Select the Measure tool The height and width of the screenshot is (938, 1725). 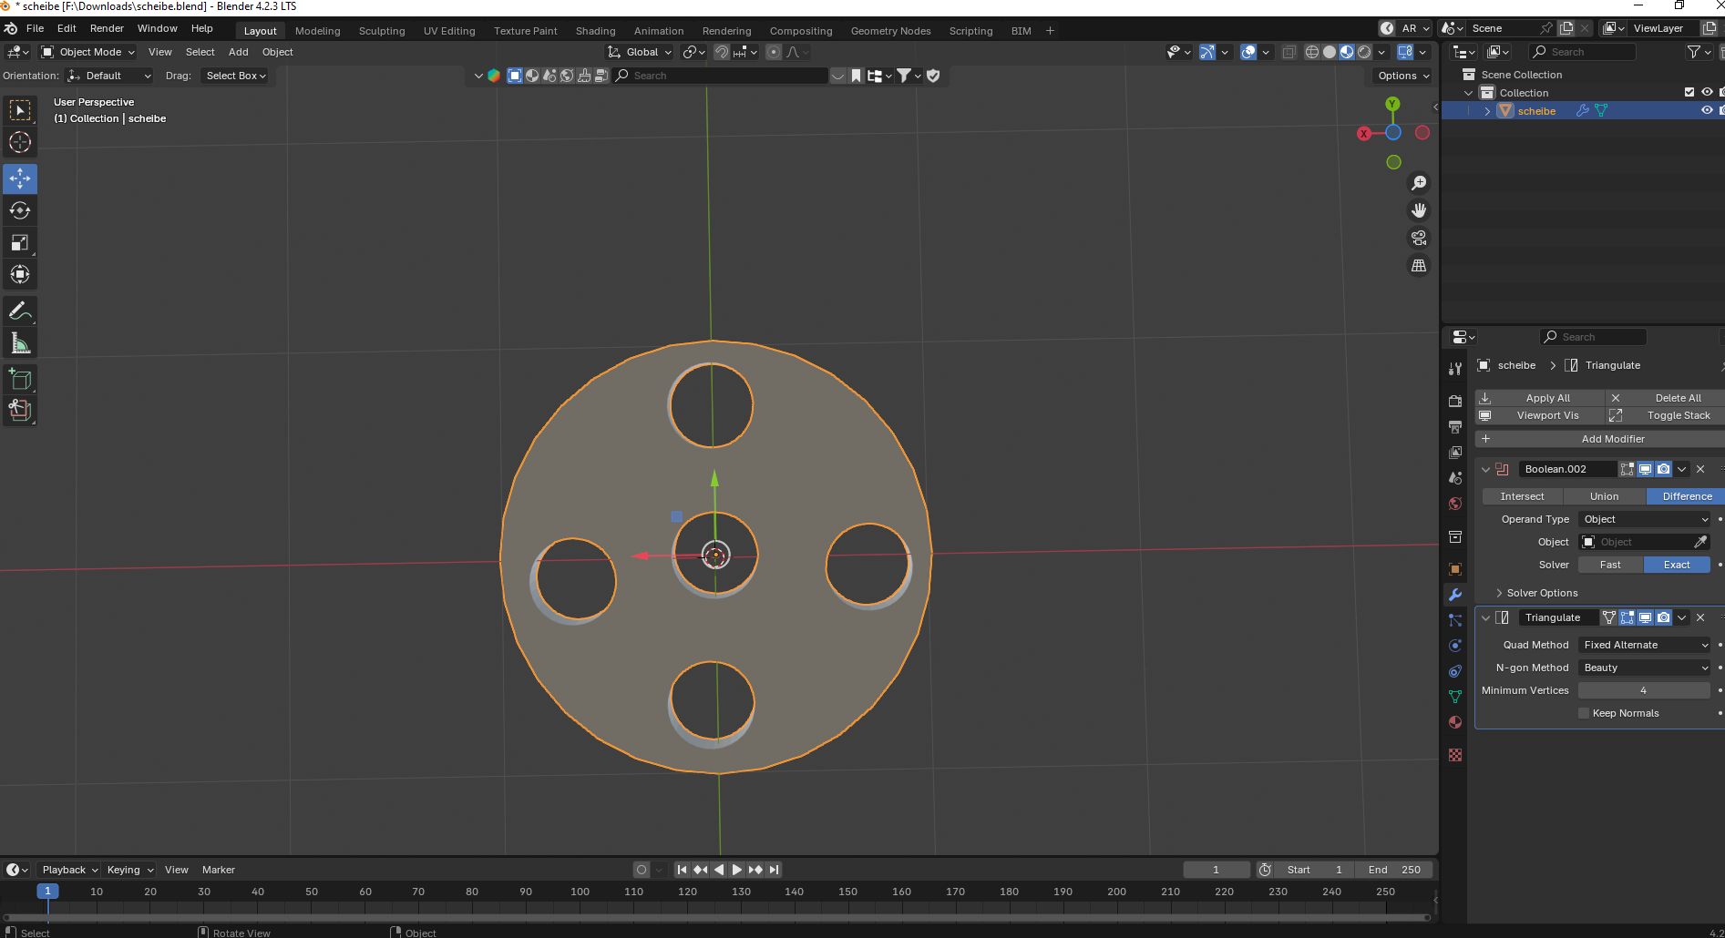[20, 343]
